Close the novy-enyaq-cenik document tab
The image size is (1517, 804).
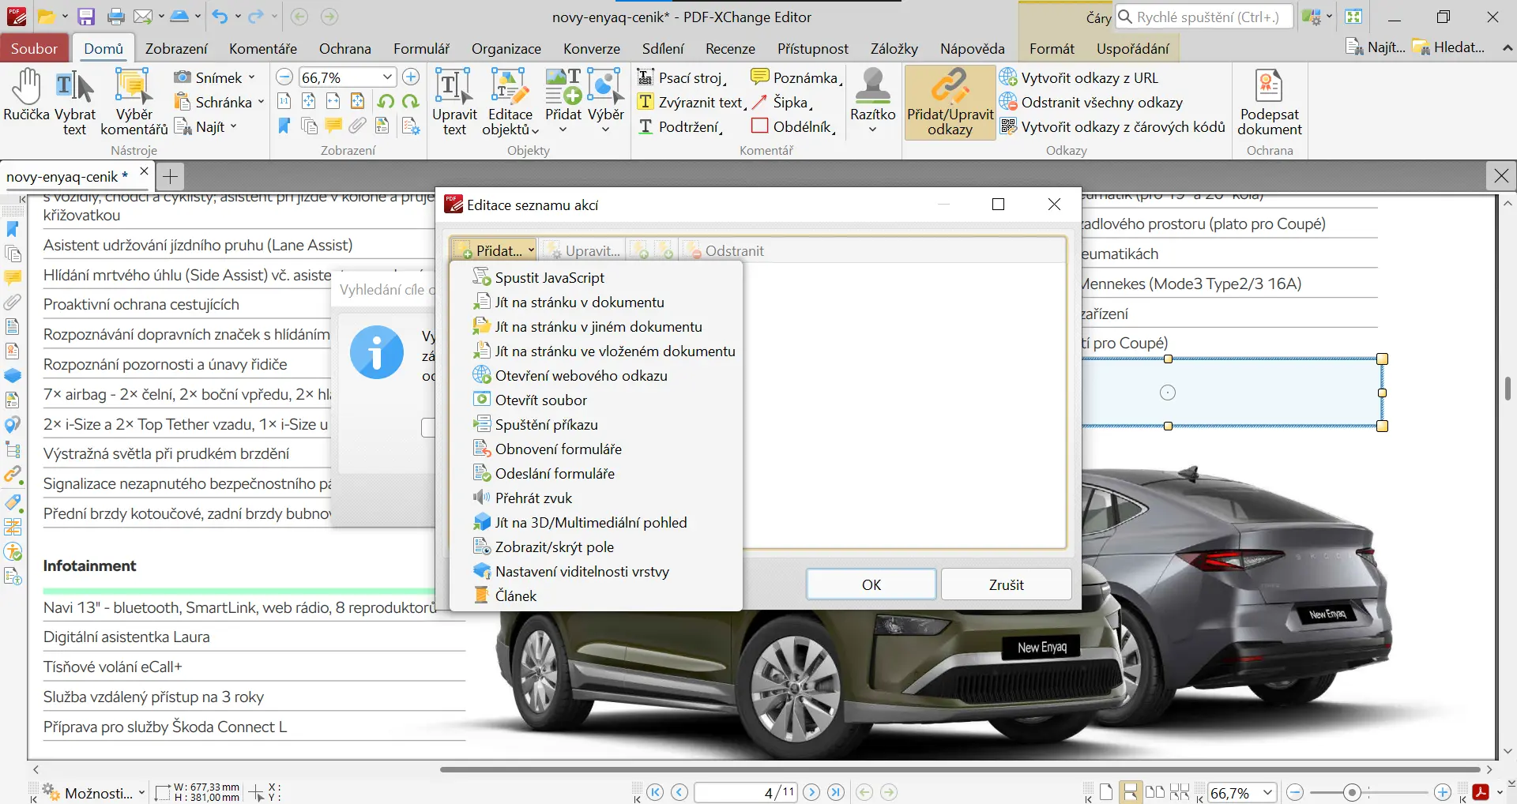(144, 171)
